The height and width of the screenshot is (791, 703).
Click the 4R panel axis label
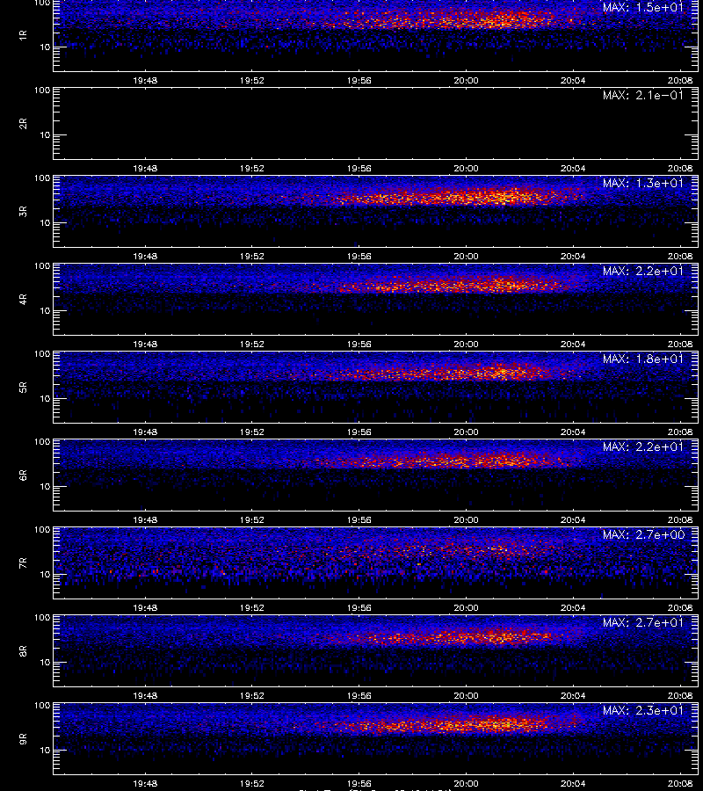pyautogui.click(x=23, y=299)
